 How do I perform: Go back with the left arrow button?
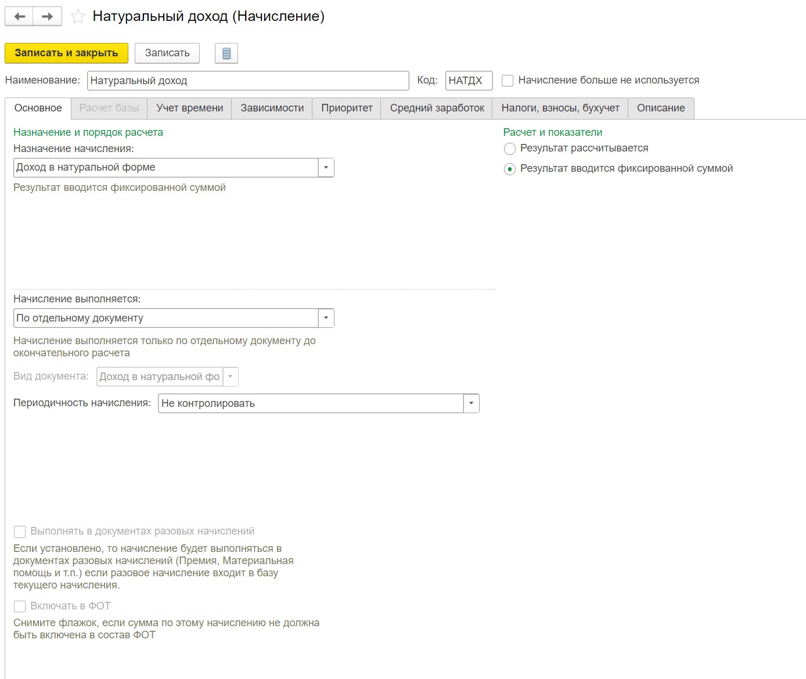19,16
